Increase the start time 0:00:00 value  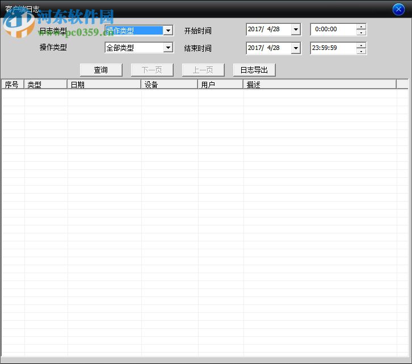tap(361, 27)
